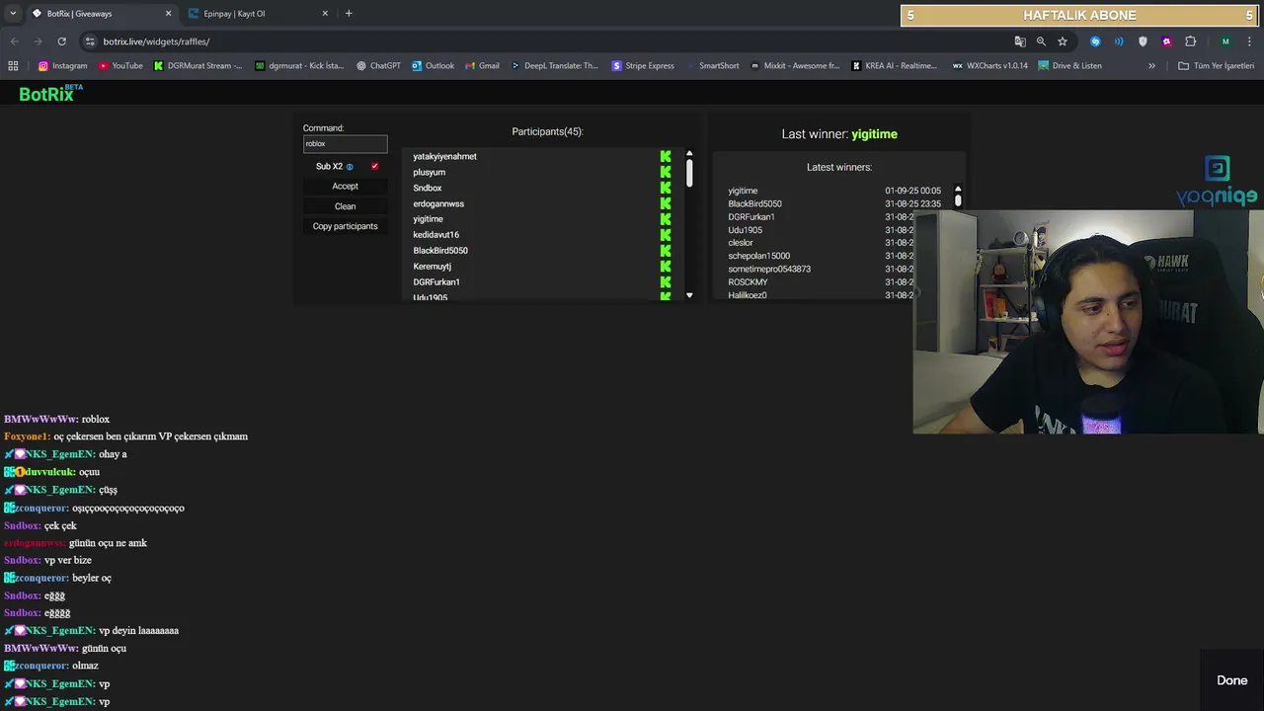Click the browser forward navigation arrow

pyautogui.click(x=38, y=41)
